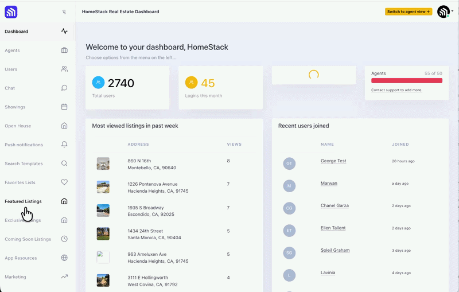
Task: Click the Open House home icon
Action: (x=64, y=126)
